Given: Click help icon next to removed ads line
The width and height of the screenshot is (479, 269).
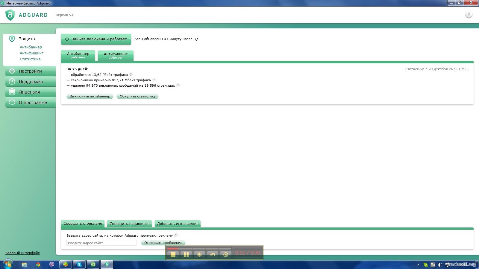Looking at the screenshot, I should pyautogui.click(x=178, y=85).
